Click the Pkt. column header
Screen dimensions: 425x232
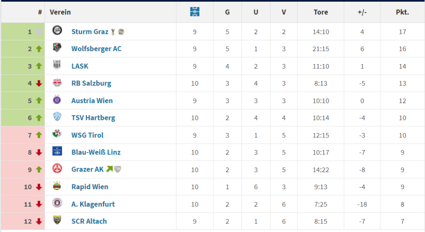402,12
